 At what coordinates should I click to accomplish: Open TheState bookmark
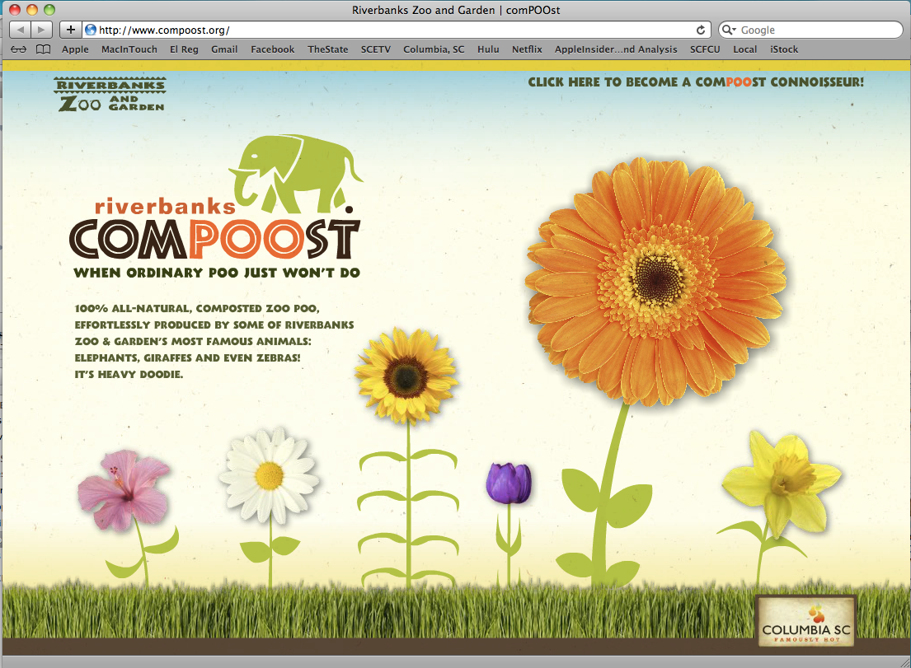tap(328, 49)
